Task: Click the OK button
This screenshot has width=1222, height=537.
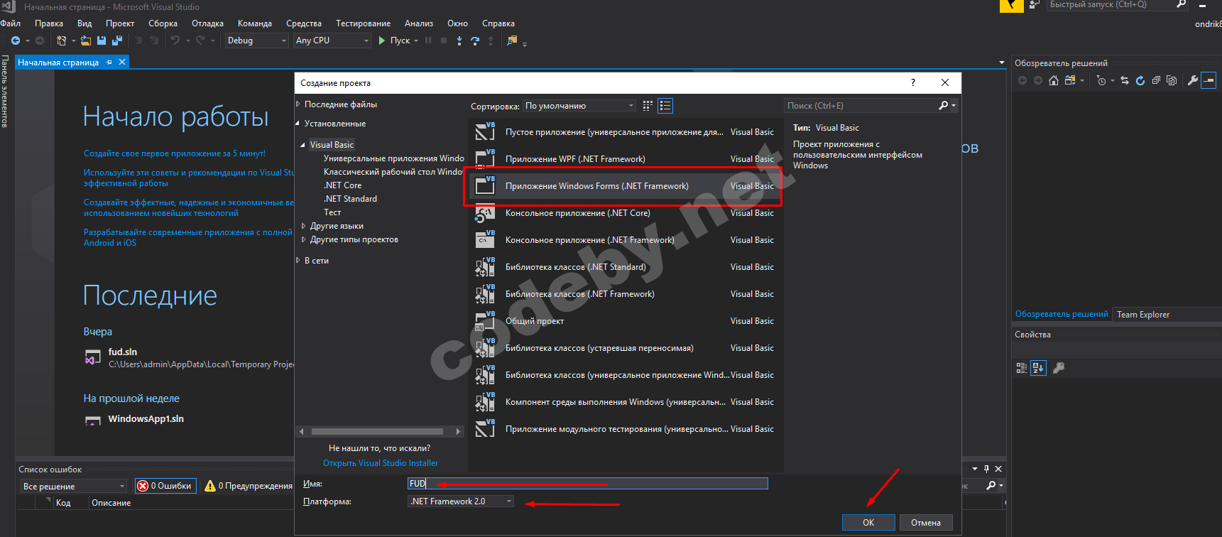Action: (x=868, y=523)
